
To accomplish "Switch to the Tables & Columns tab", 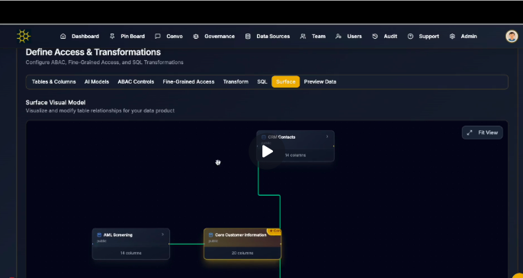I will pyautogui.click(x=53, y=81).
